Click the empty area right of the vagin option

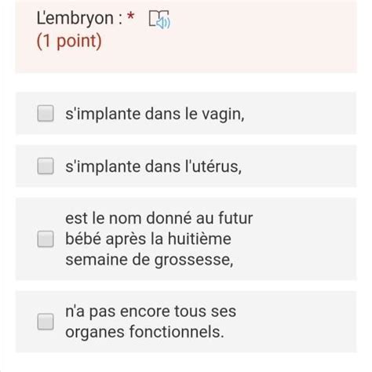pos(301,114)
